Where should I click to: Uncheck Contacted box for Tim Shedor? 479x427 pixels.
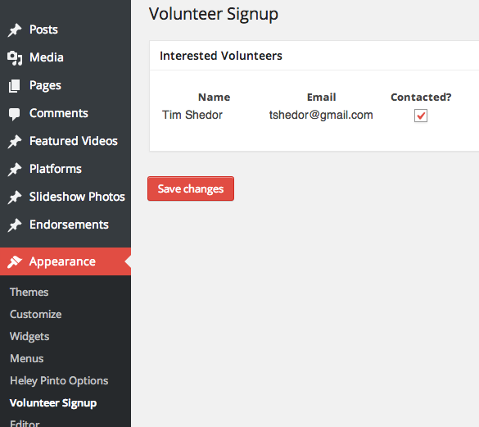click(421, 116)
